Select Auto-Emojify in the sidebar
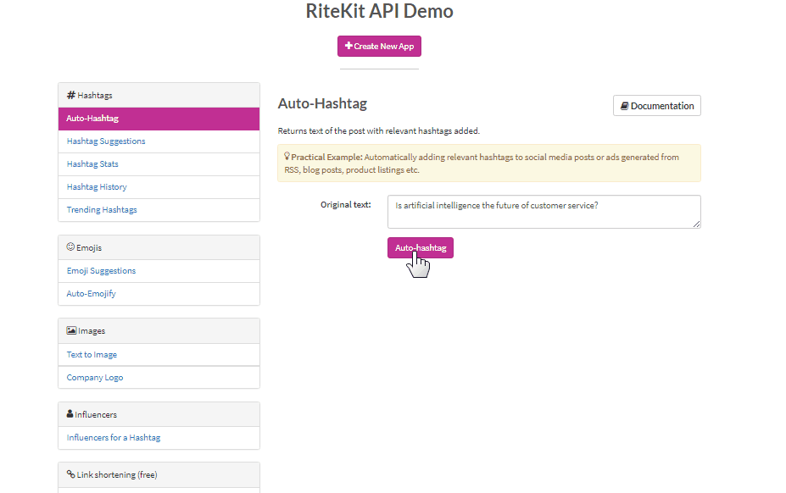 pos(91,294)
